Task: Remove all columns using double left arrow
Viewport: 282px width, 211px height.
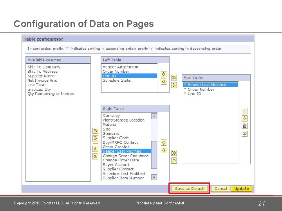Action: click(96, 156)
